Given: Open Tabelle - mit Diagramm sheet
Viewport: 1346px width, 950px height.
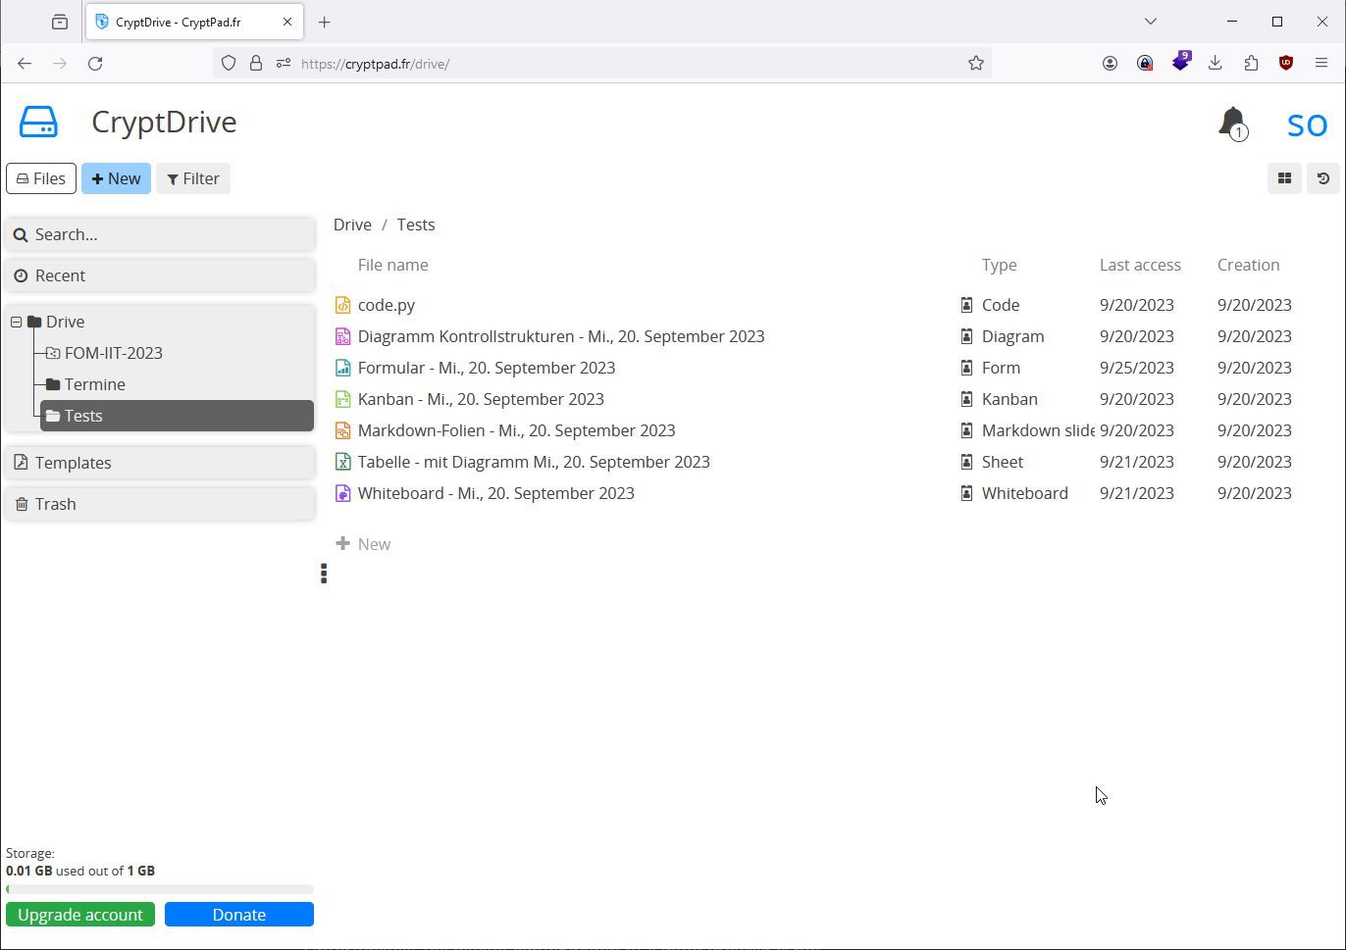Looking at the screenshot, I should coord(534,462).
